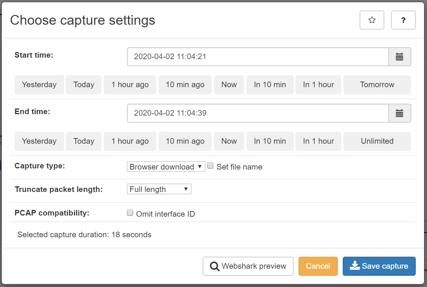
Task: Open help with the question mark button
Action: (x=403, y=20)
